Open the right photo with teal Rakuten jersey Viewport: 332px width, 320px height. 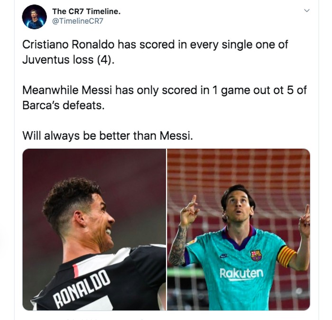[239, 230]
